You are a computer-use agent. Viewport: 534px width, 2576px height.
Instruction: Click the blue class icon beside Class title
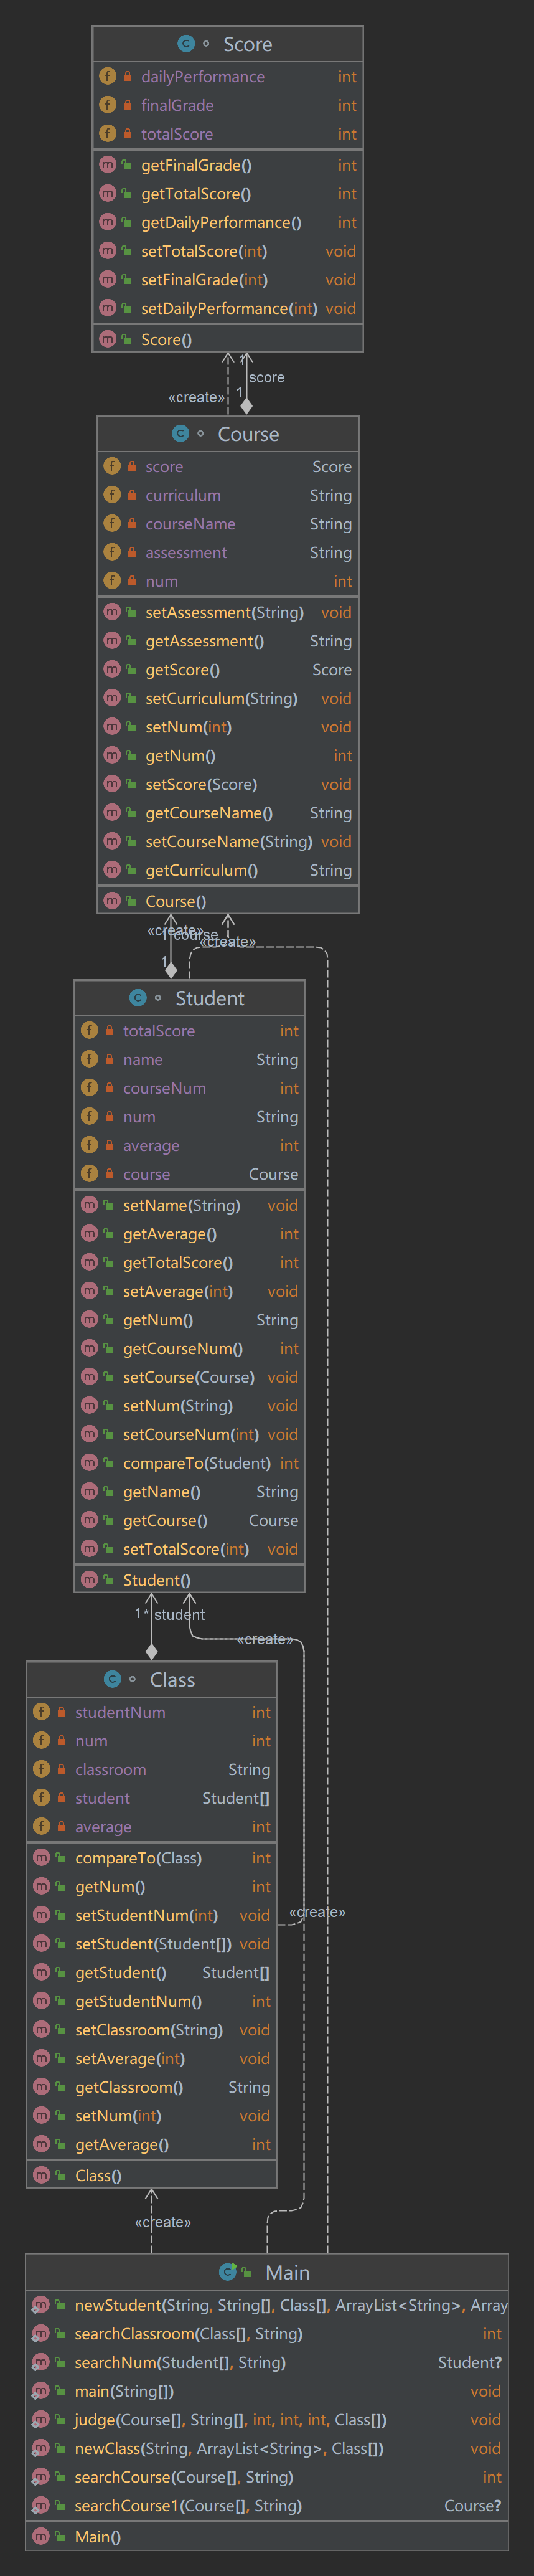pyautogui.click(x=113, y=1680)
